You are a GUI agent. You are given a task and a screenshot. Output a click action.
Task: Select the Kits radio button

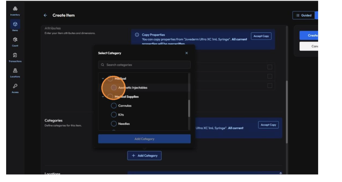tap(114, 115)
